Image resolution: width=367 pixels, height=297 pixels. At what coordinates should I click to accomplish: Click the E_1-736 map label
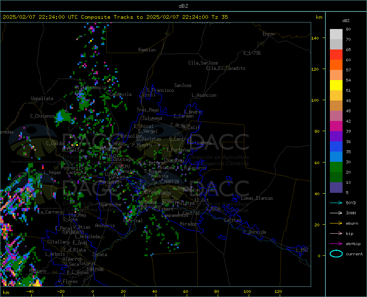252,53
